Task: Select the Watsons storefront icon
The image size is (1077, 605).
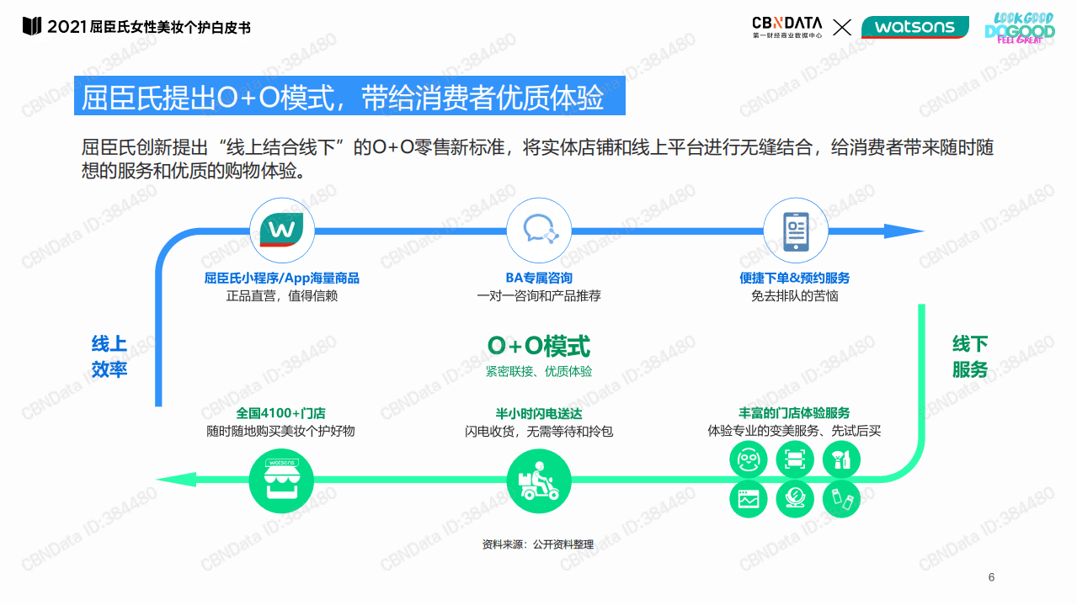Action: (282, 480)
